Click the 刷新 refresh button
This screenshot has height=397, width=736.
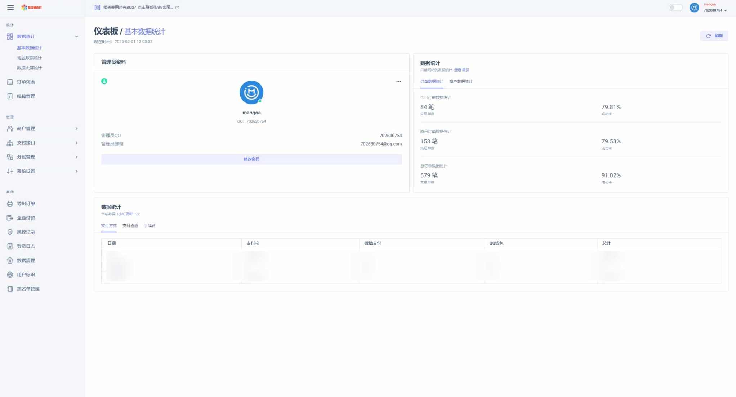coord(714,36)
